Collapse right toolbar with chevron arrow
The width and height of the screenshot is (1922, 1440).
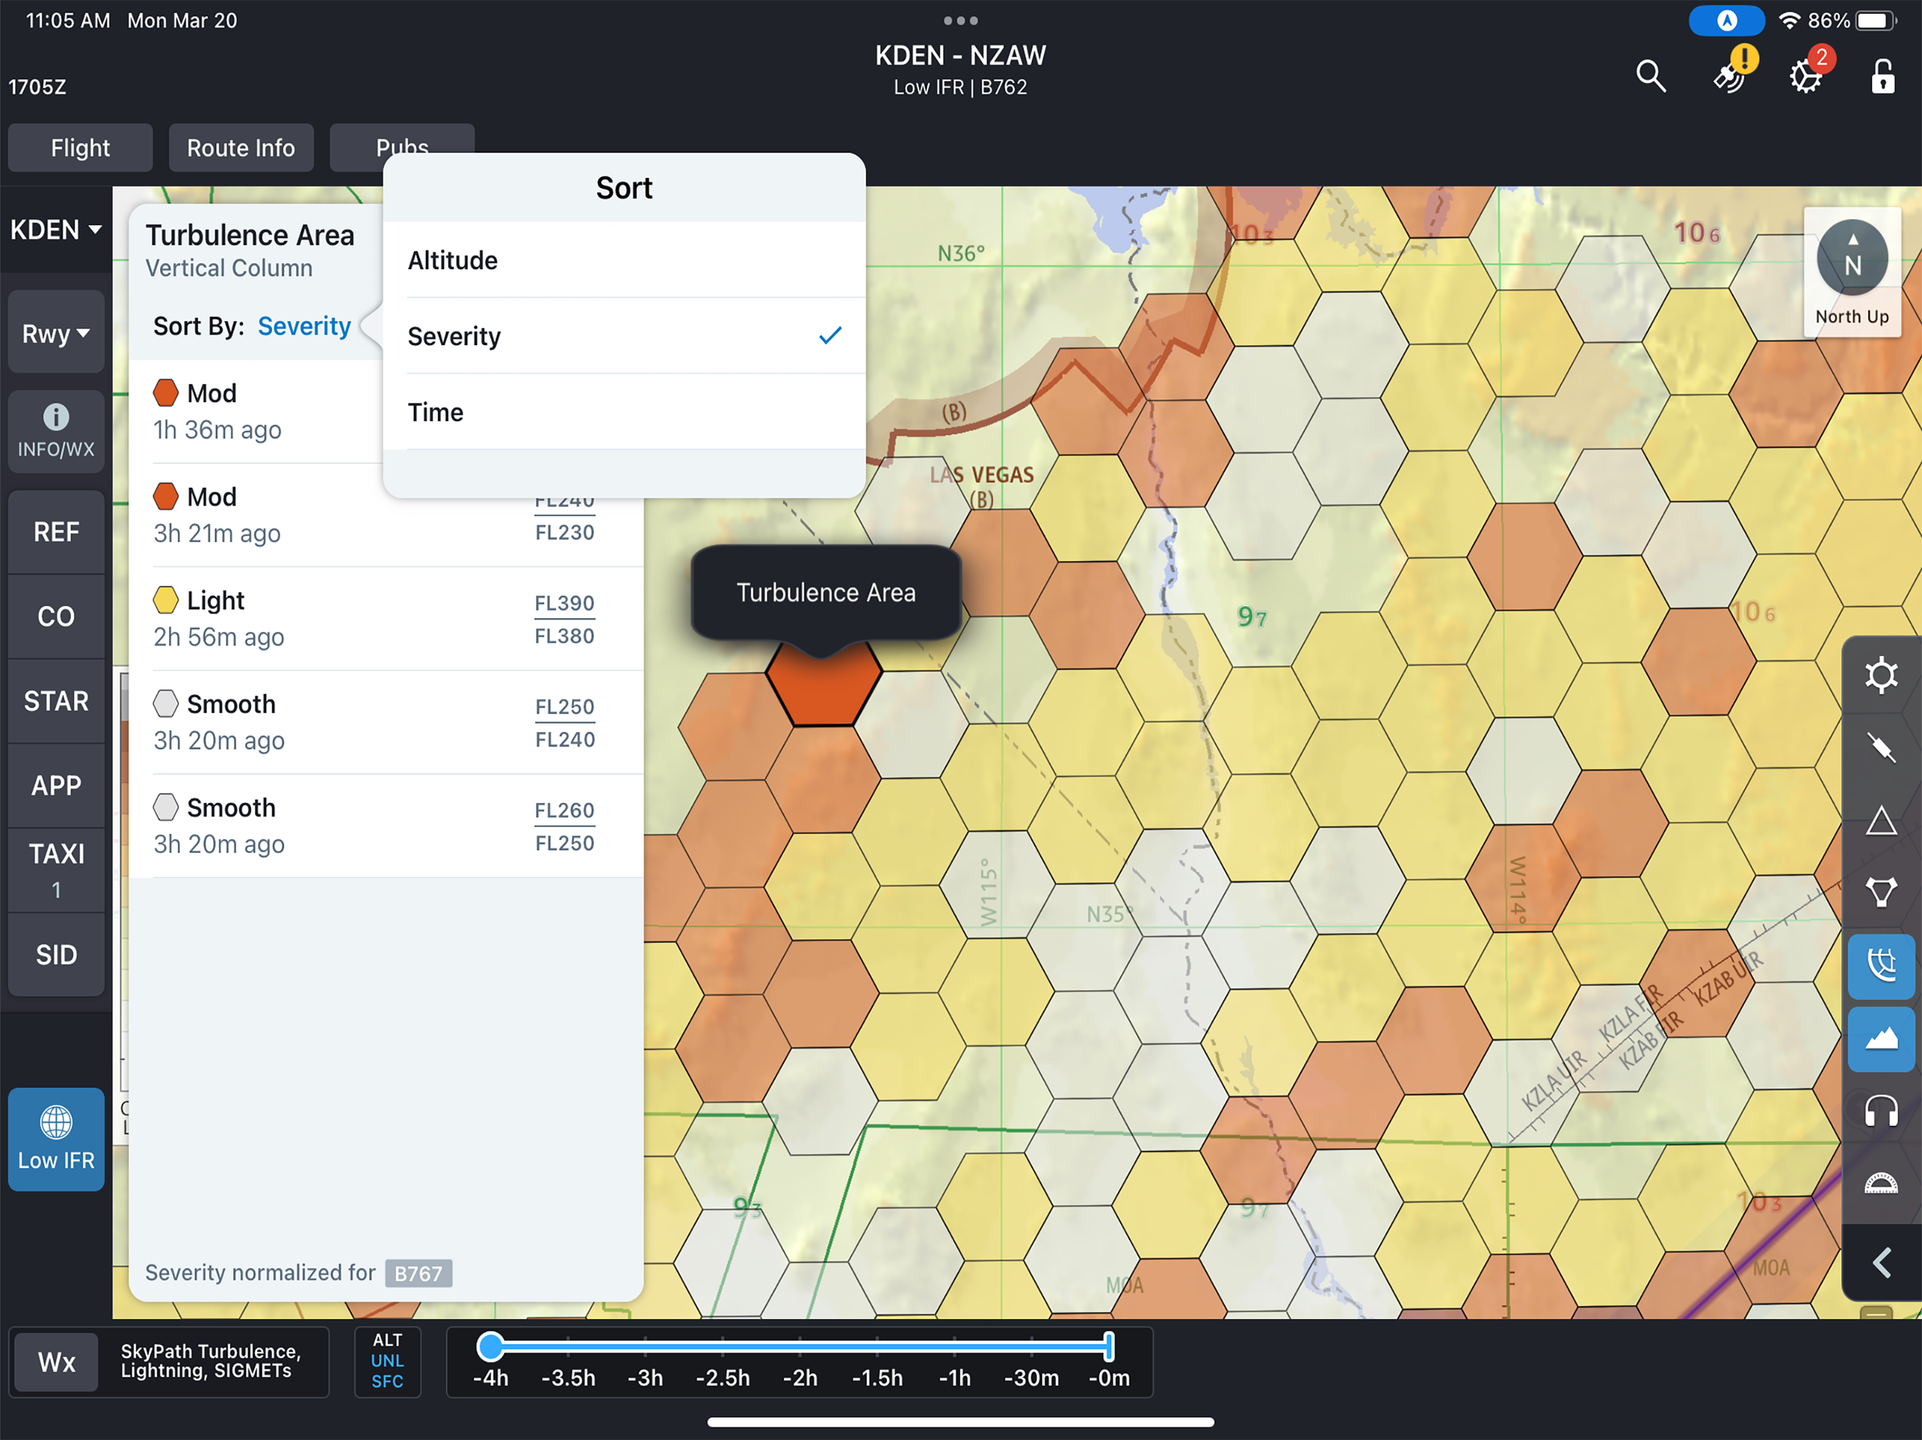[x=1880, y=1262]
